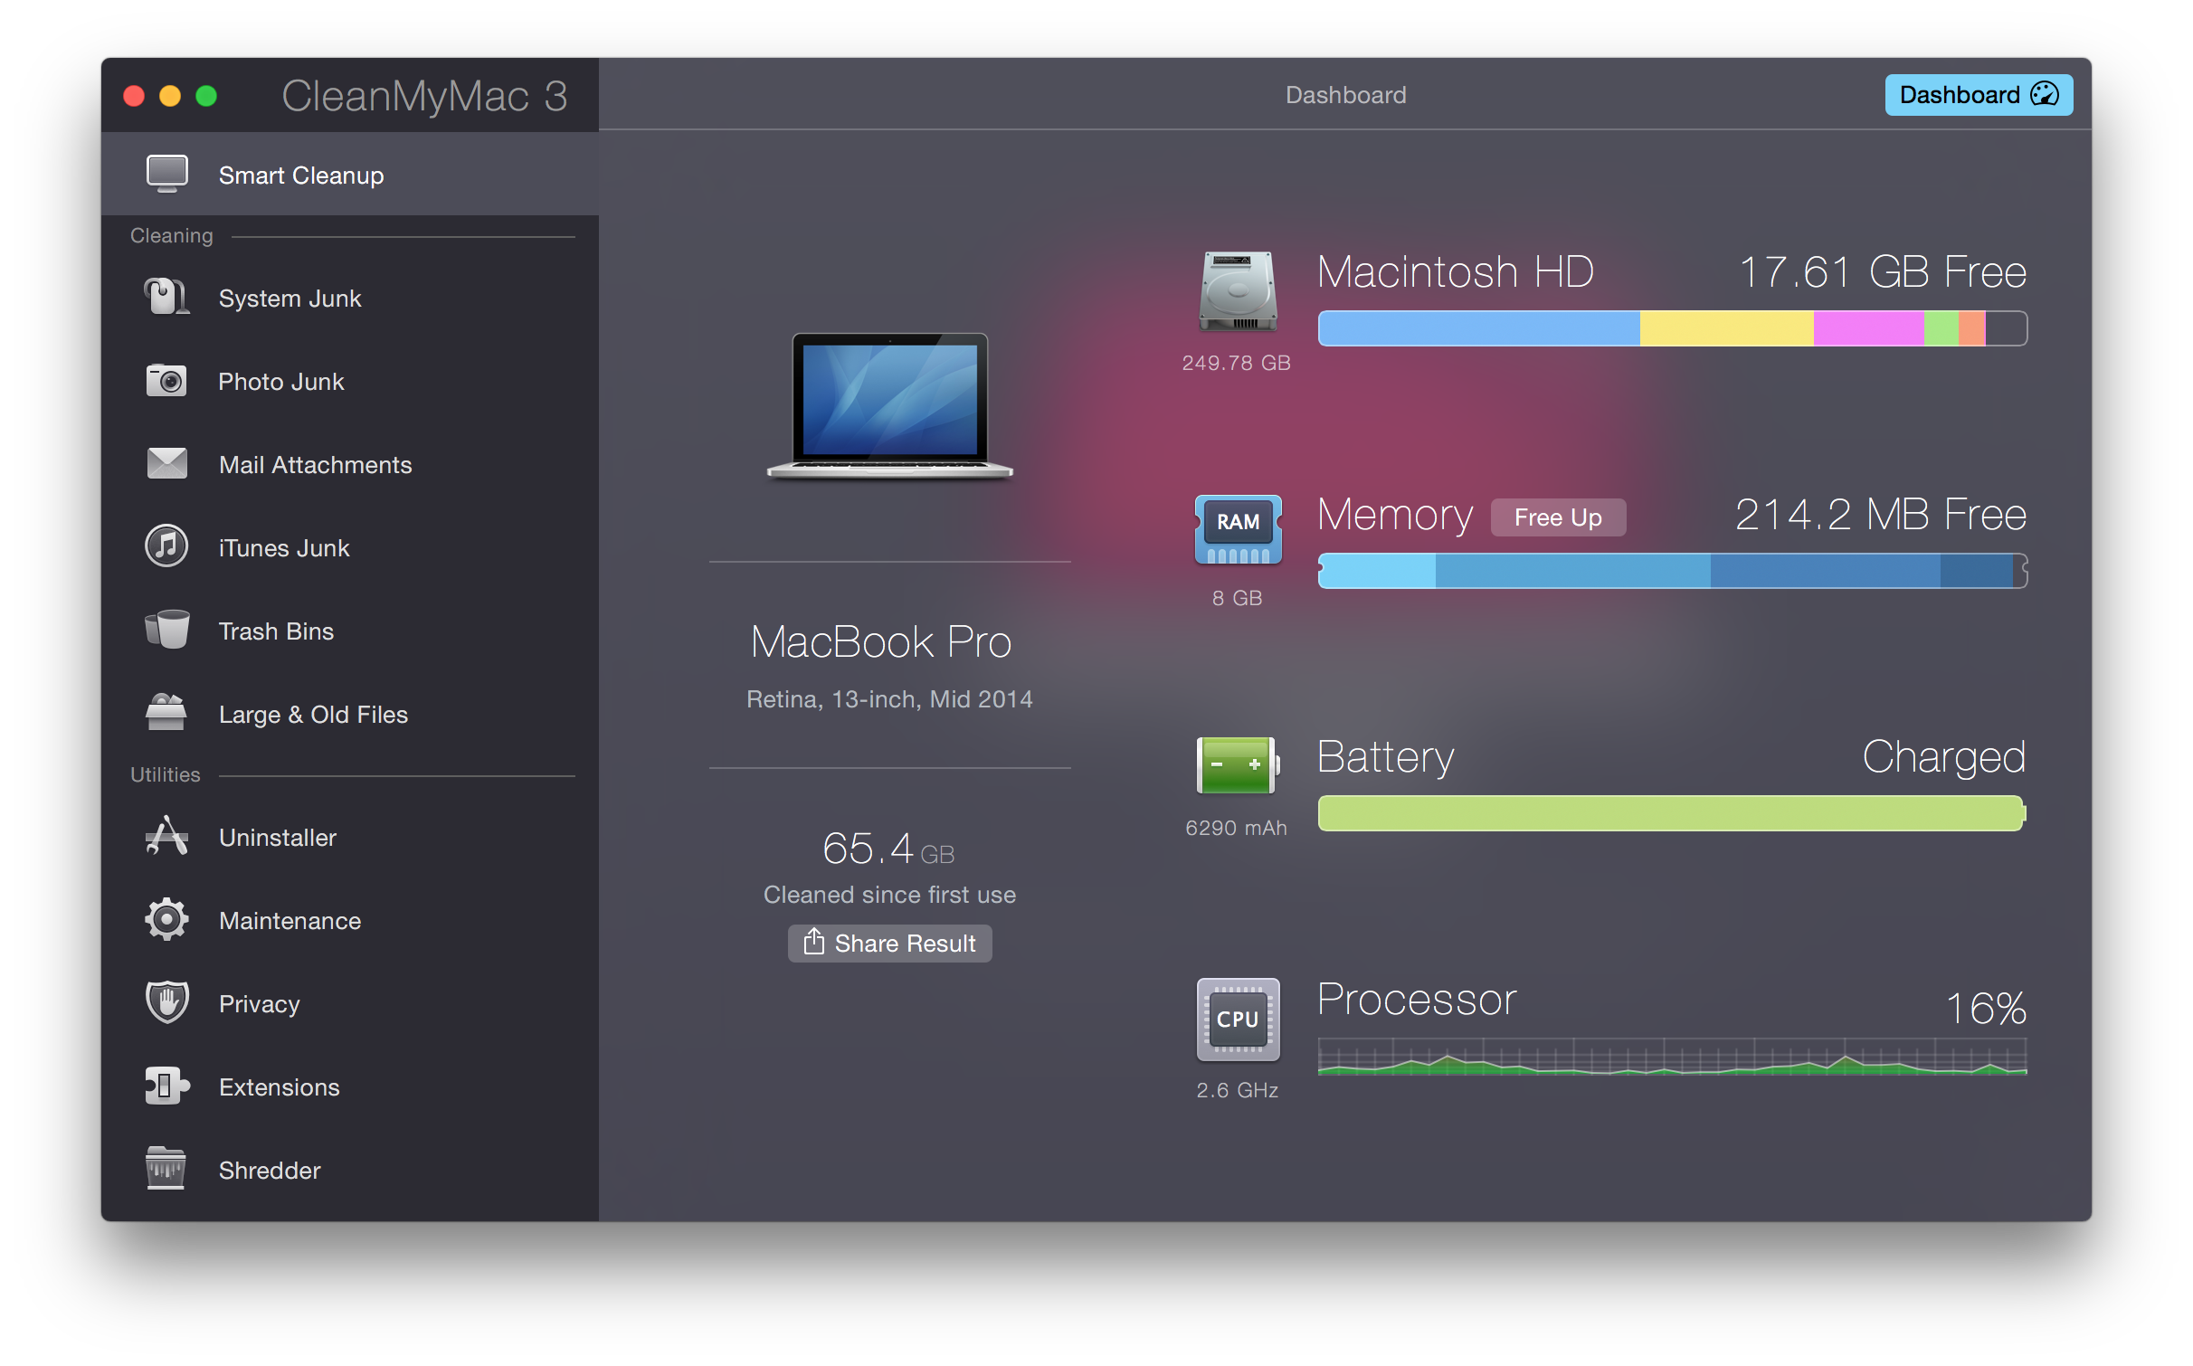Click the Macintosh HD title

(x=1455, y=271)
